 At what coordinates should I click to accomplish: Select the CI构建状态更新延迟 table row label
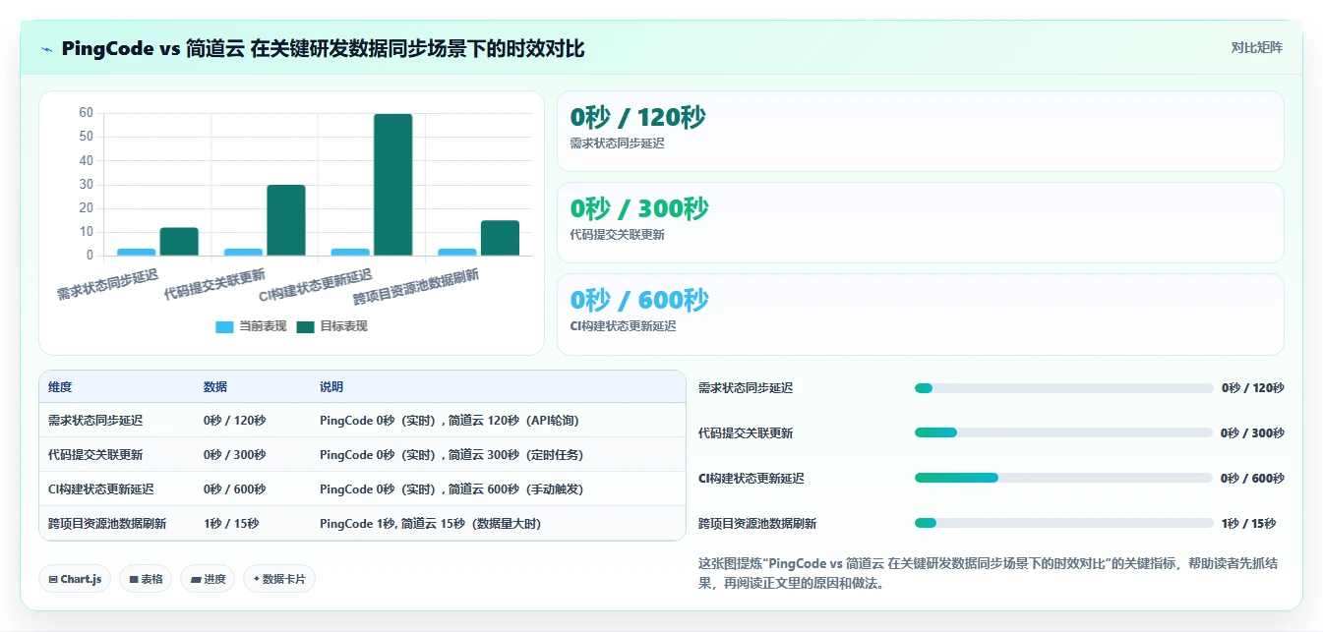tap(101, 488)
